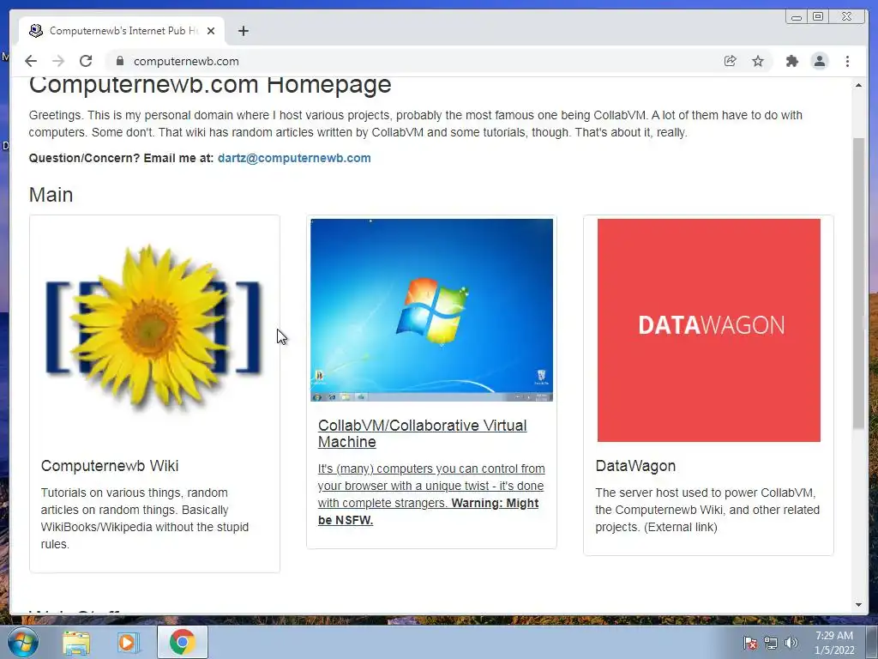
Task: Open the red DataWagon logo image
Action: tap(709, 330)
